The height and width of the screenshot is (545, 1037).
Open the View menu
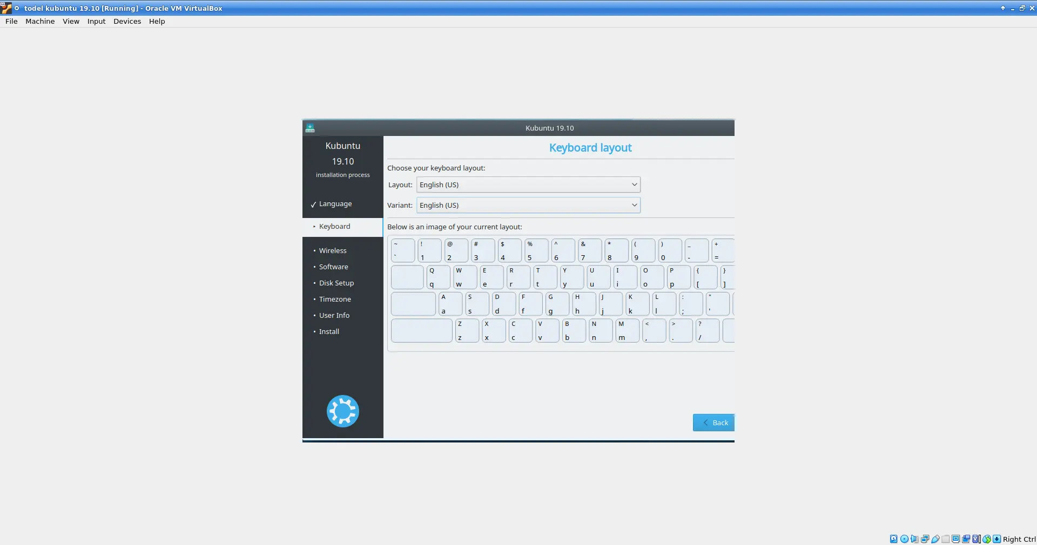click(71, 21)
